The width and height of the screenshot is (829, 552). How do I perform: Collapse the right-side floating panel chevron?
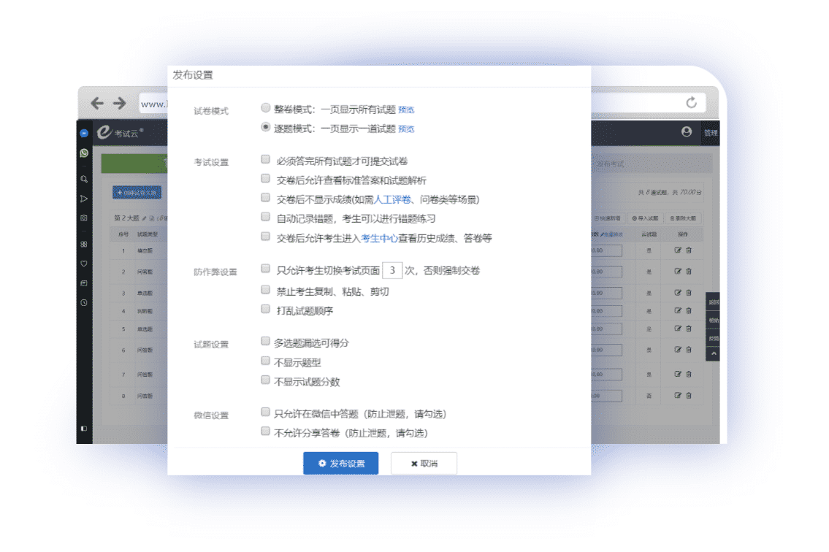(x=714, y=353)
